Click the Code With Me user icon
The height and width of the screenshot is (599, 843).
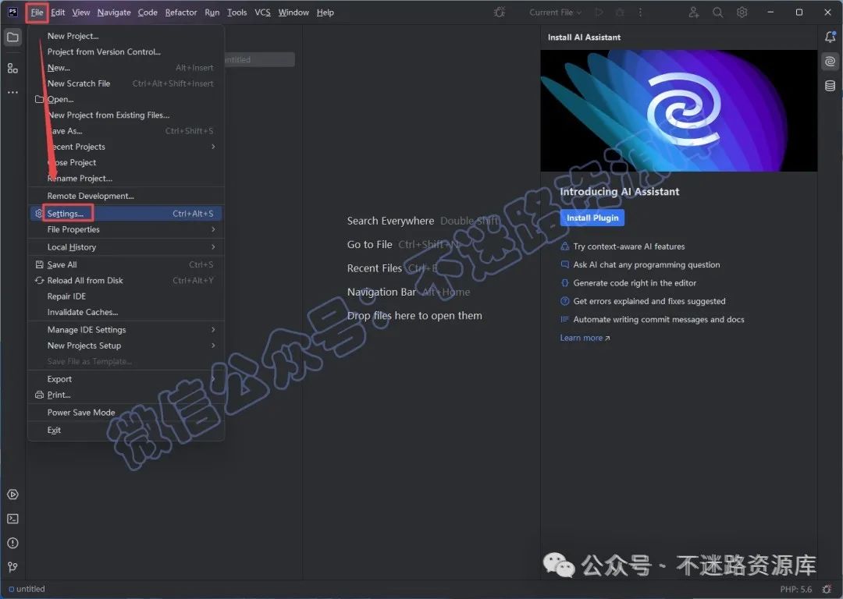click(x=694, y=12)
